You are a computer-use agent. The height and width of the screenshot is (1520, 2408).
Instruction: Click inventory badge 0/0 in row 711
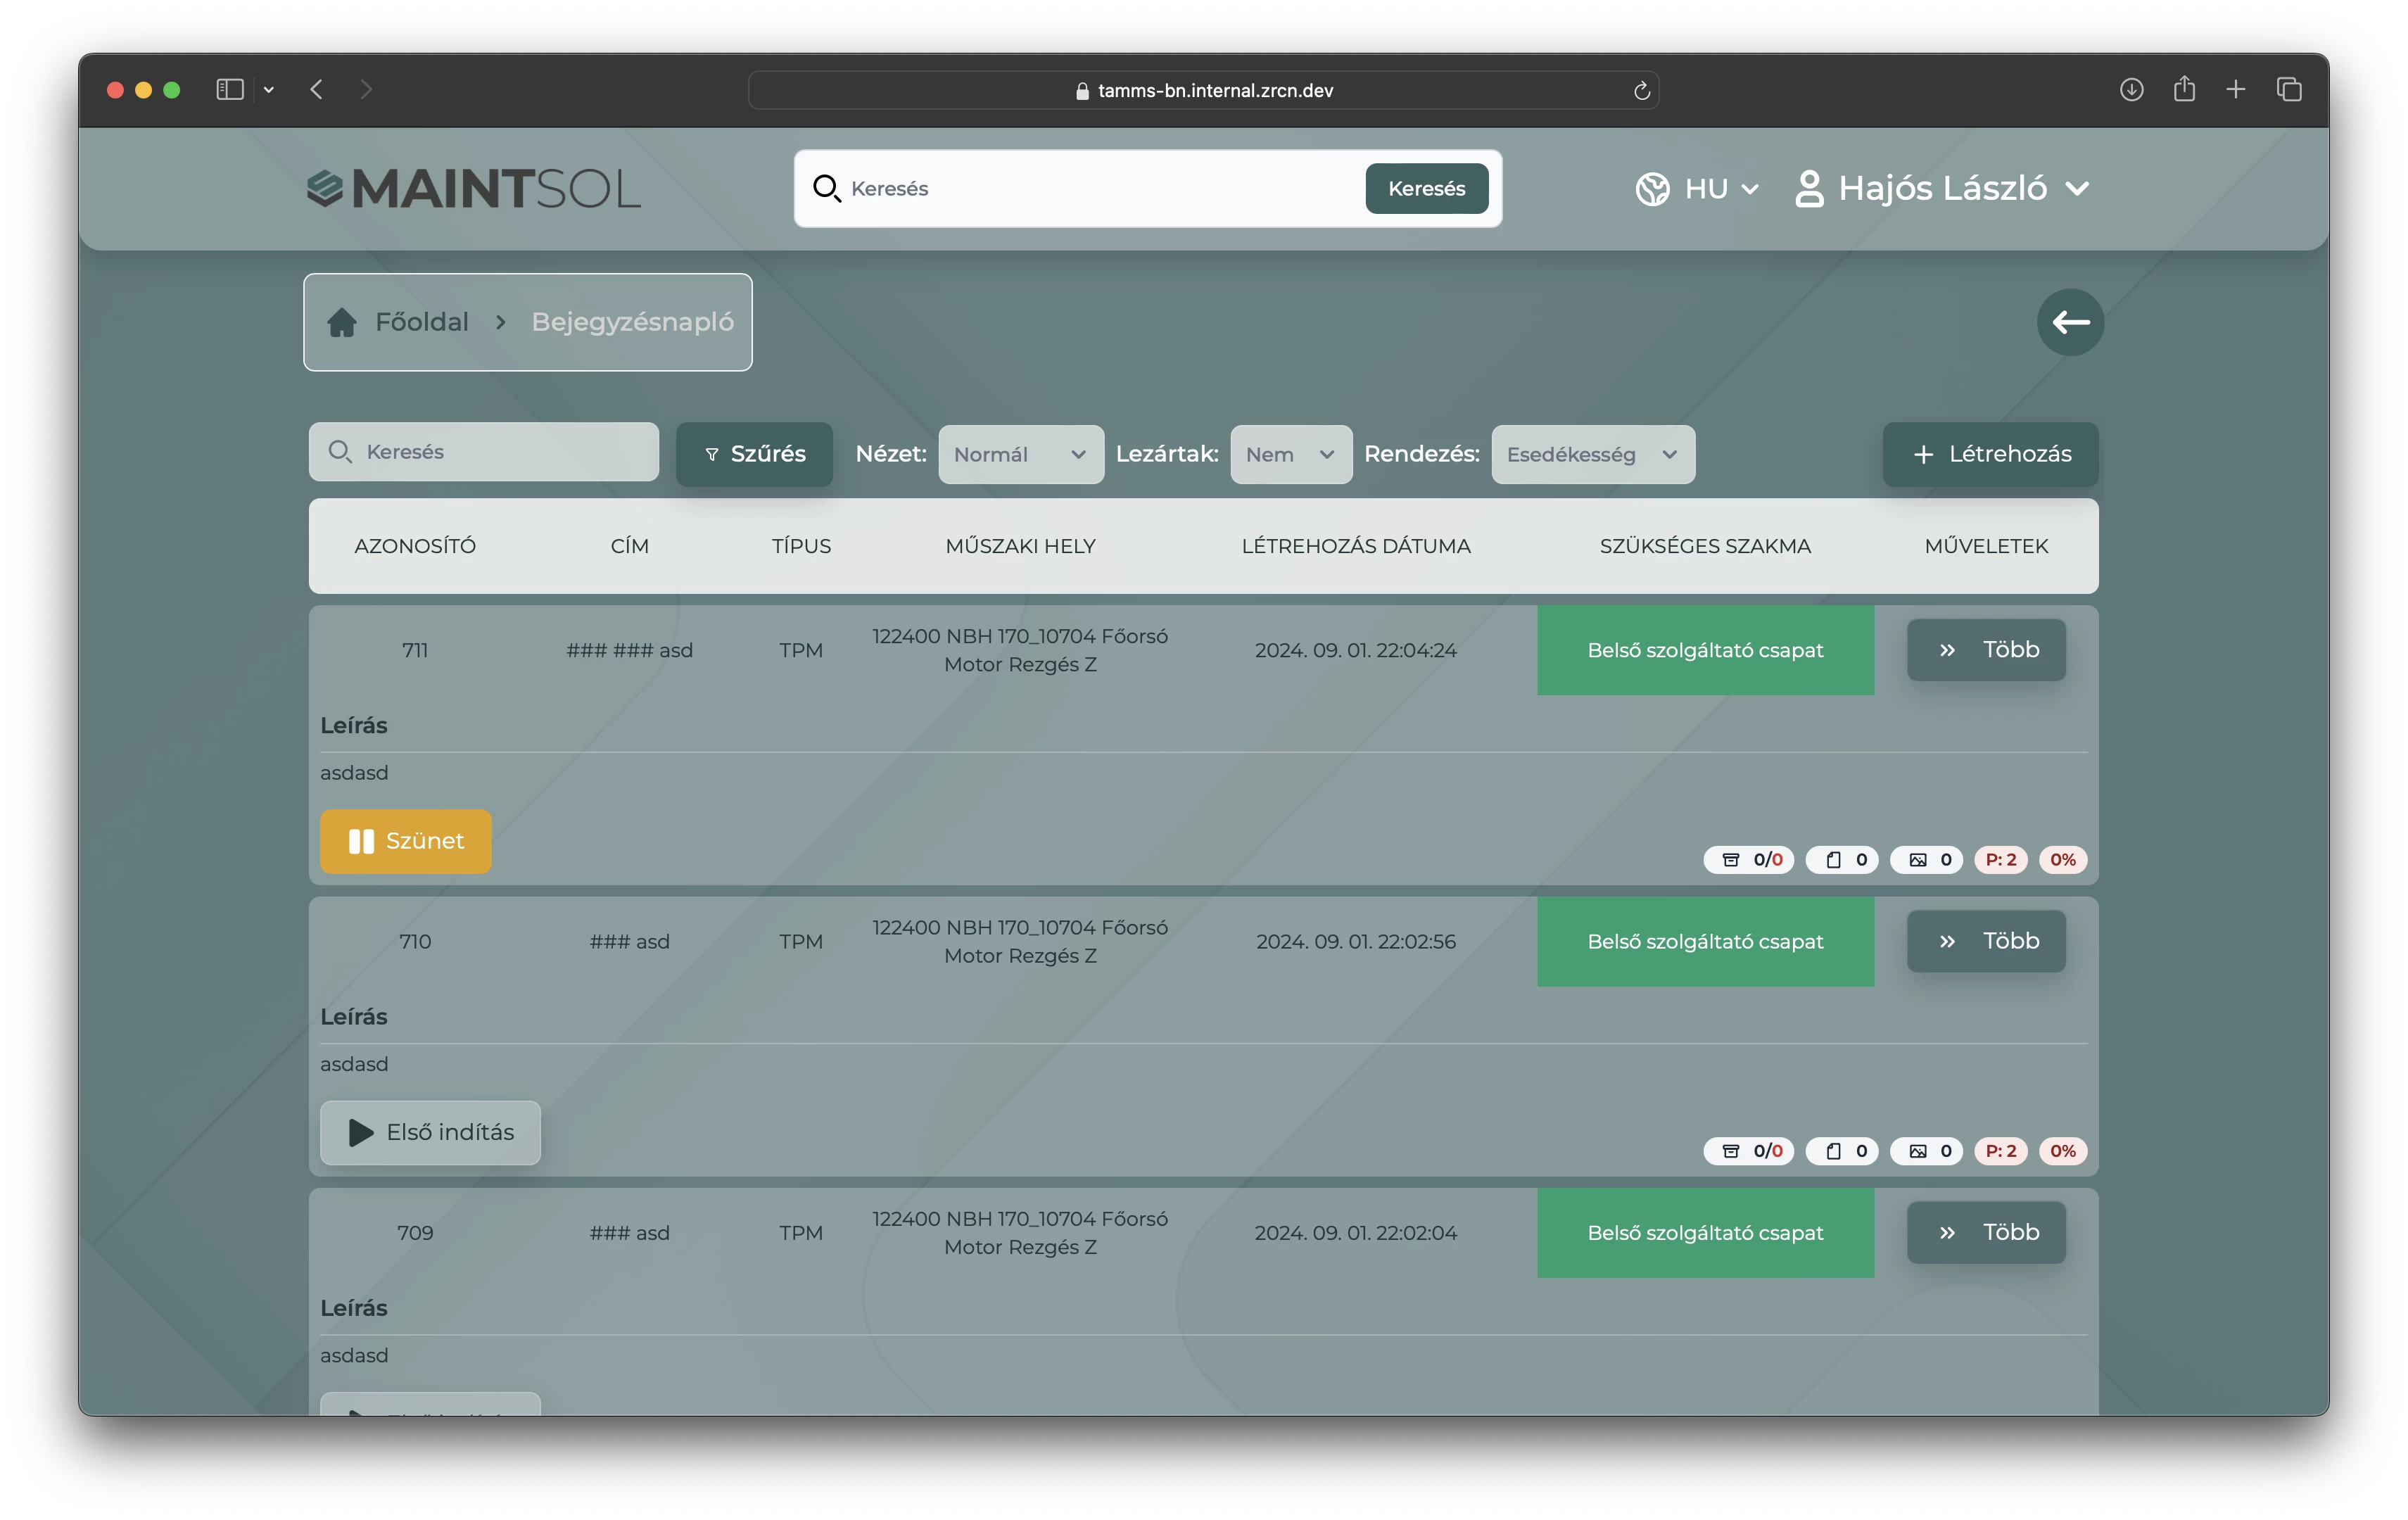click(1750, 859)
